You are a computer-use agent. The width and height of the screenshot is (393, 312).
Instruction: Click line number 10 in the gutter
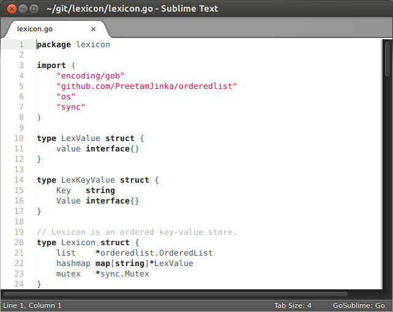click(x=18, y=138)
